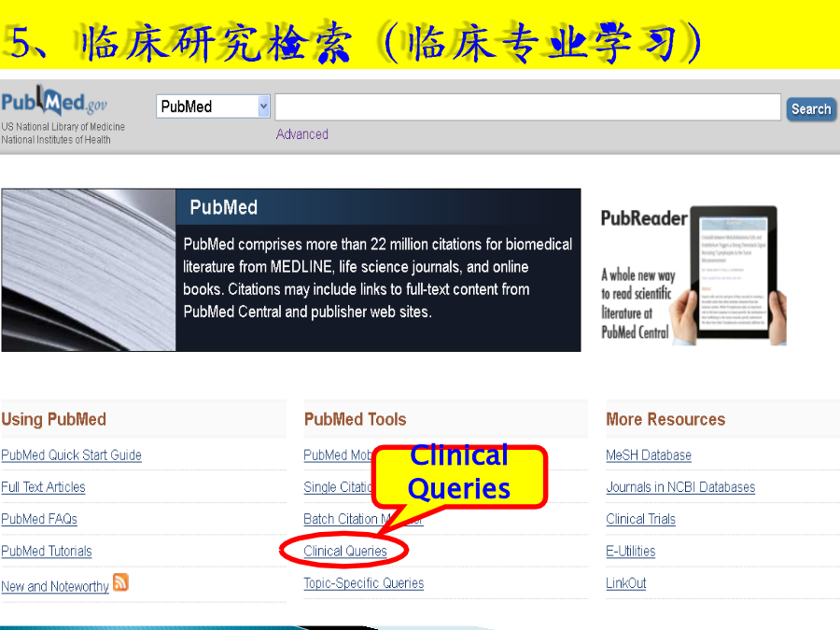Select Topic-Specific Queries
Image resolution: width=840 pixels, height=630 pixels.
click(364, 582)
